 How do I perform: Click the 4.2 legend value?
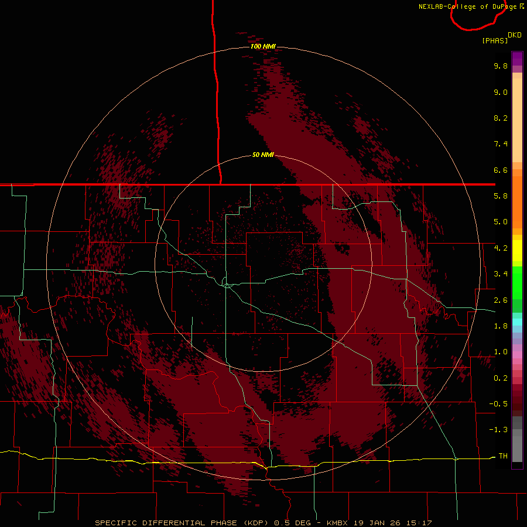[x=501, y=248]
